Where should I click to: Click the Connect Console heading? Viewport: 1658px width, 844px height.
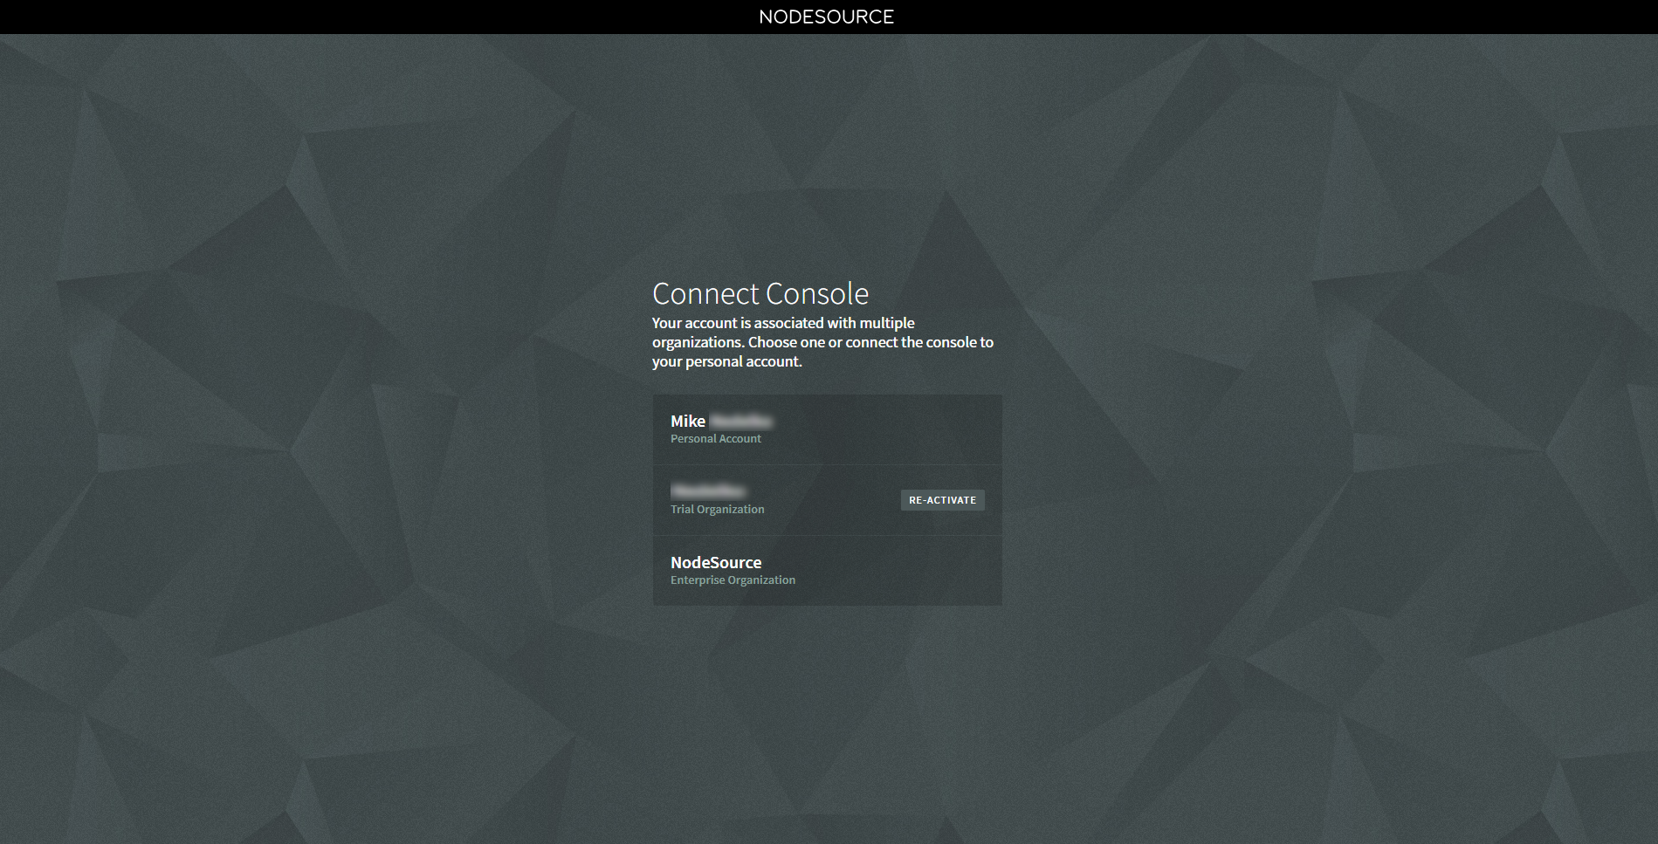point(760,293)
